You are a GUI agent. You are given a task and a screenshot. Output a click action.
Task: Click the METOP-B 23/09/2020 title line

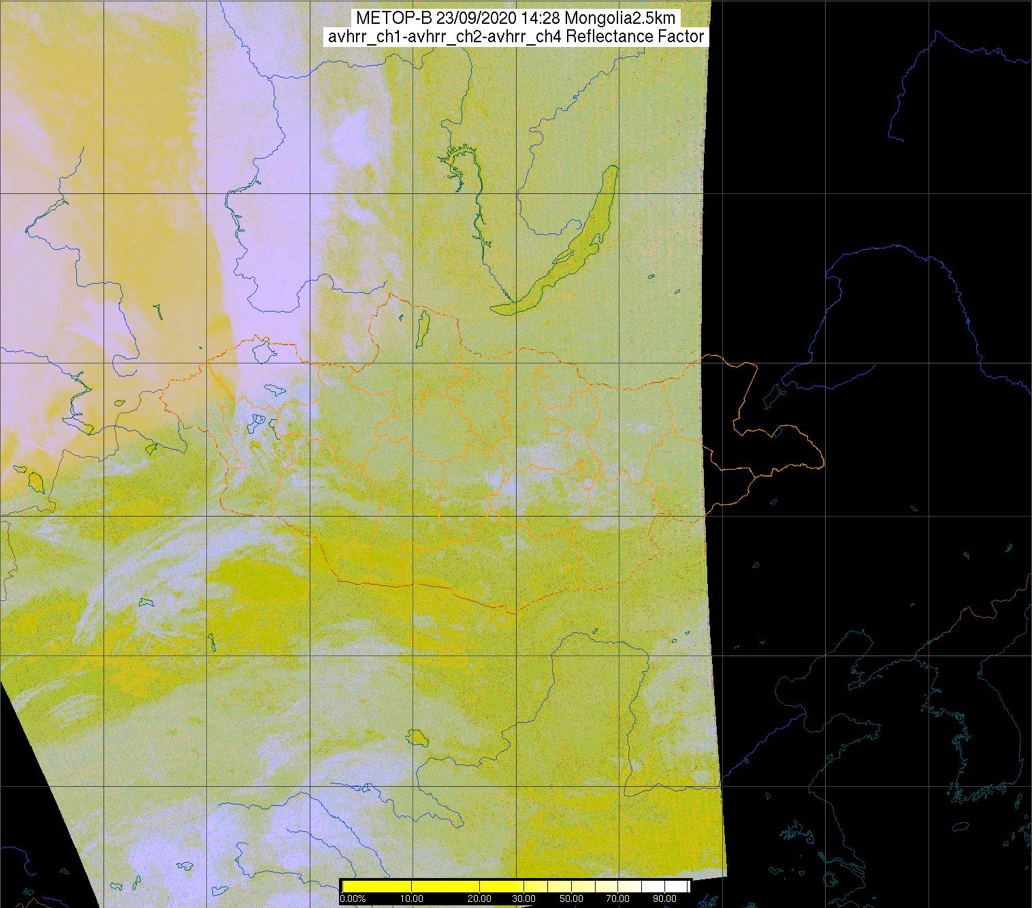(516, 18)
